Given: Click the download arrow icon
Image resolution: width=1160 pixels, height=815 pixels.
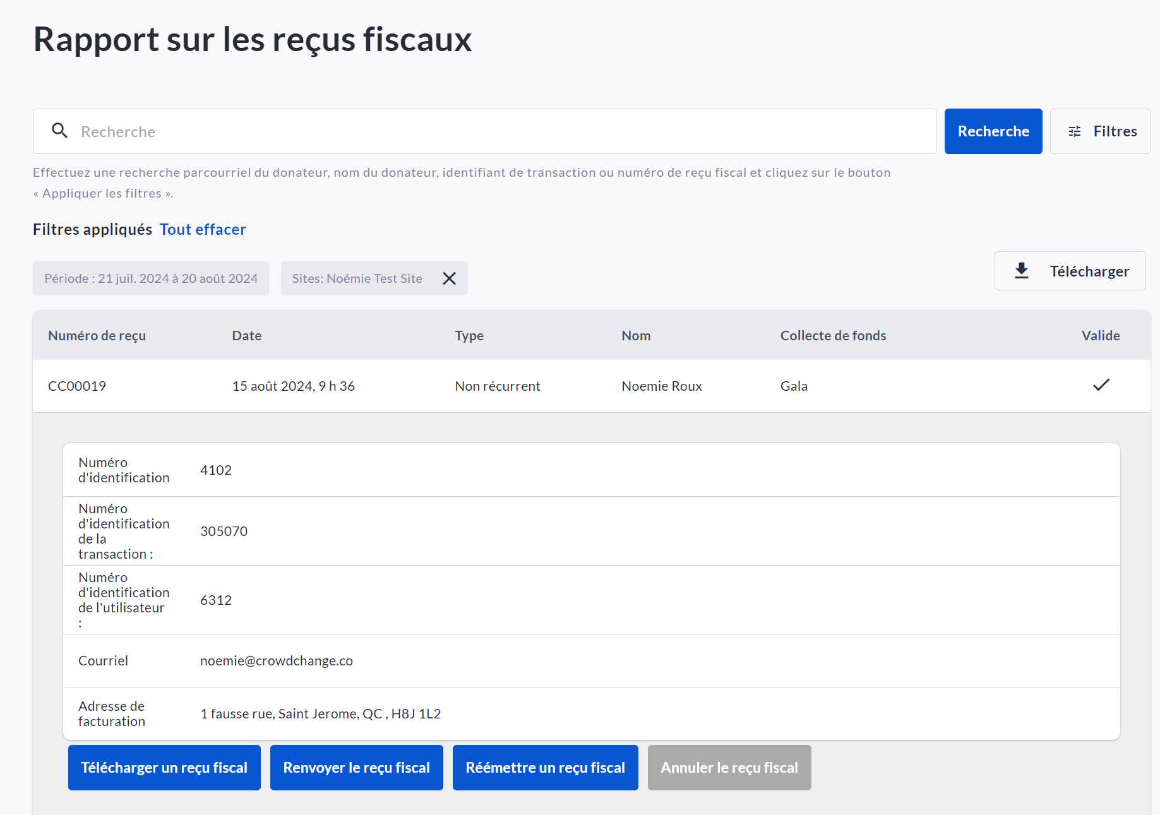Looking at the screenshot, I should pos(1021,271).
